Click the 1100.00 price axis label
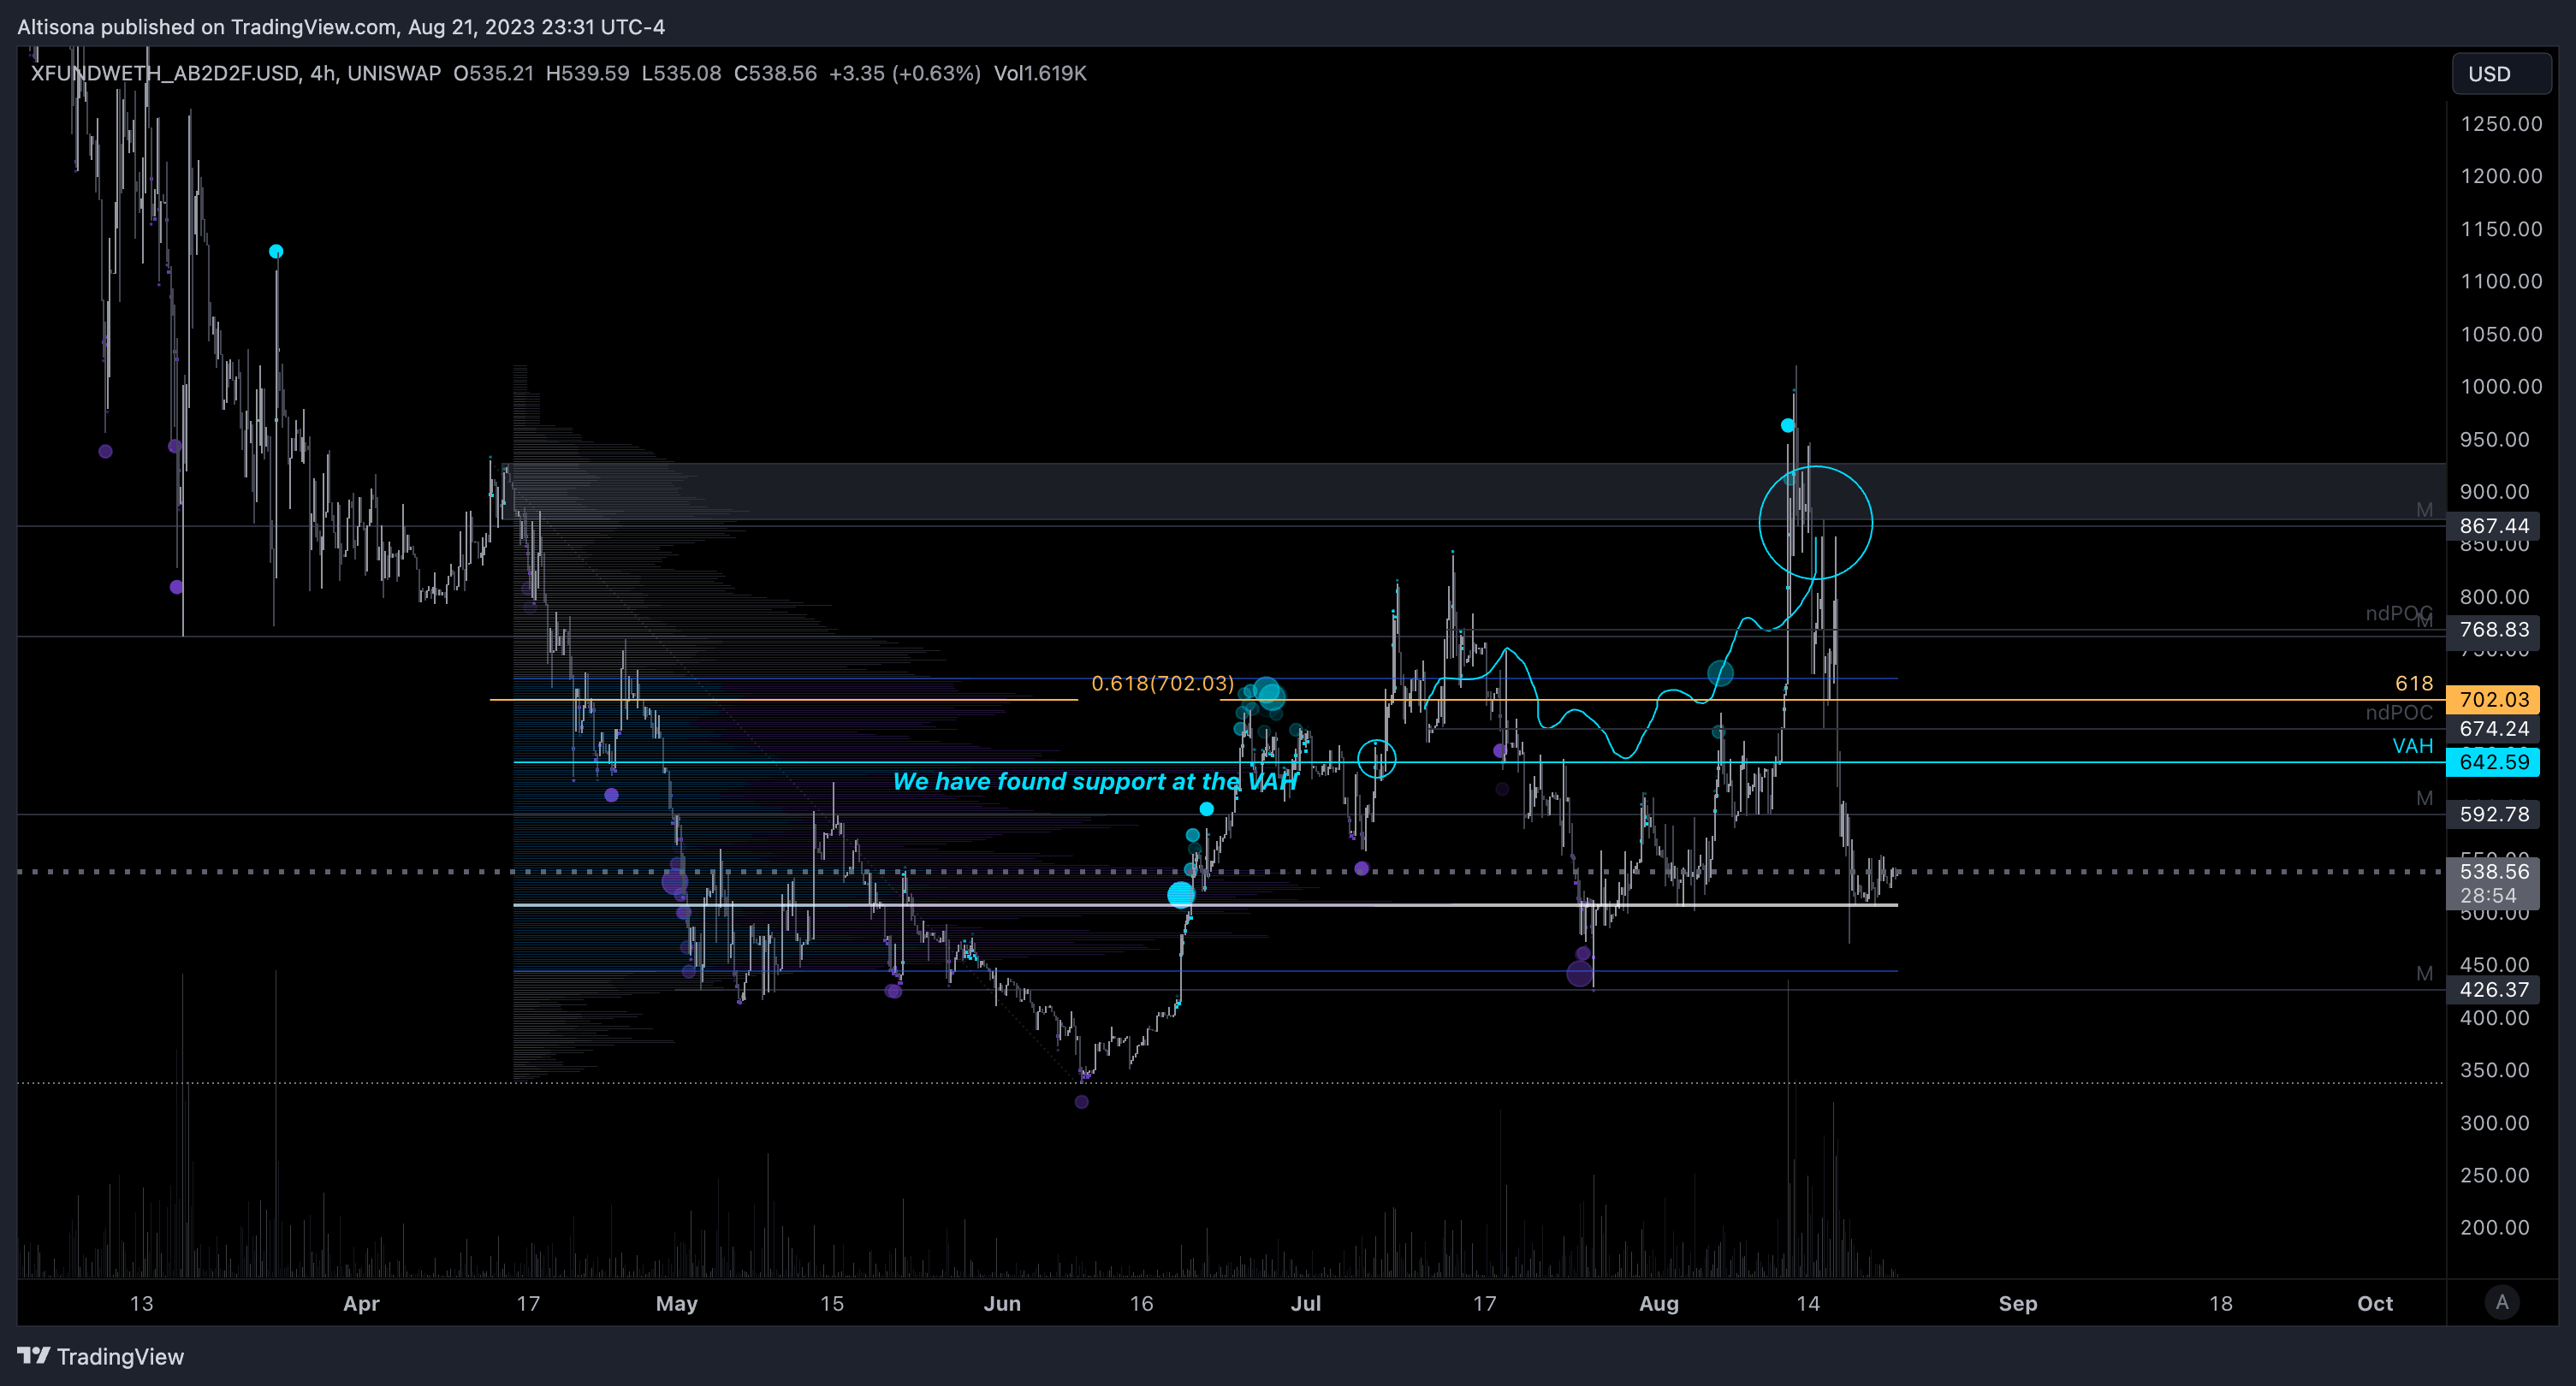 point(2501,281)
